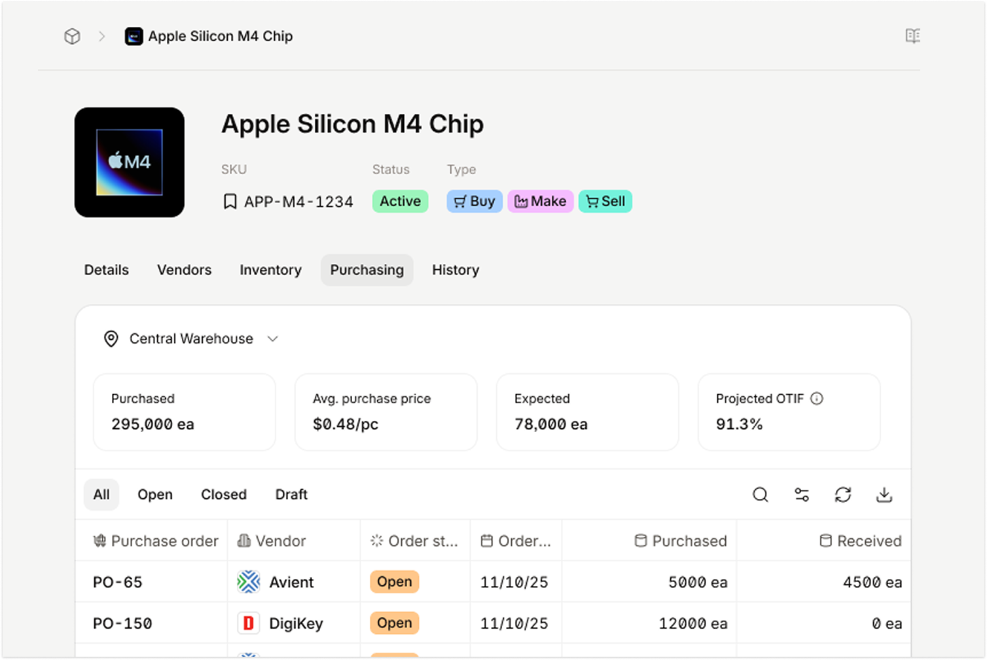The height and width of the screenshot is (660, 987).
Task: Switch to the Details tab
Action: (107, 270)
